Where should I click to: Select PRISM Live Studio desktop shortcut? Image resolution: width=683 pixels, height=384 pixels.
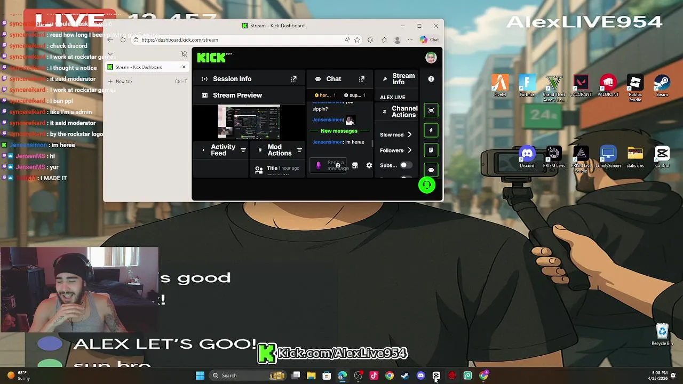tap(581, 159)
